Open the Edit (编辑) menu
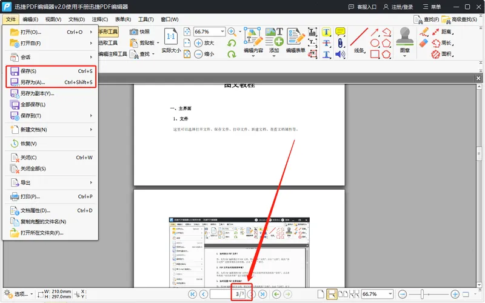Image resolution: width=485 pixels, height=303 pixels. click(30, 19)
